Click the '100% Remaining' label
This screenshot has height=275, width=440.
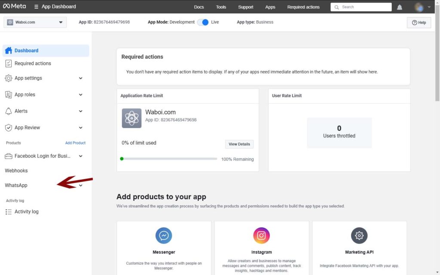click(237, 159)
